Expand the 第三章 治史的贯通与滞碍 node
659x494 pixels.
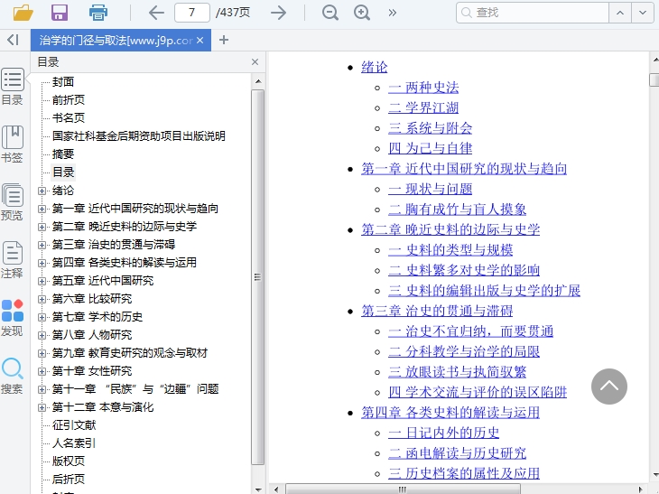(42, 245)
